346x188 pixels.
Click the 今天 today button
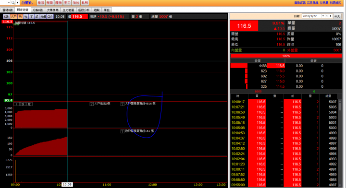[337, 16]
